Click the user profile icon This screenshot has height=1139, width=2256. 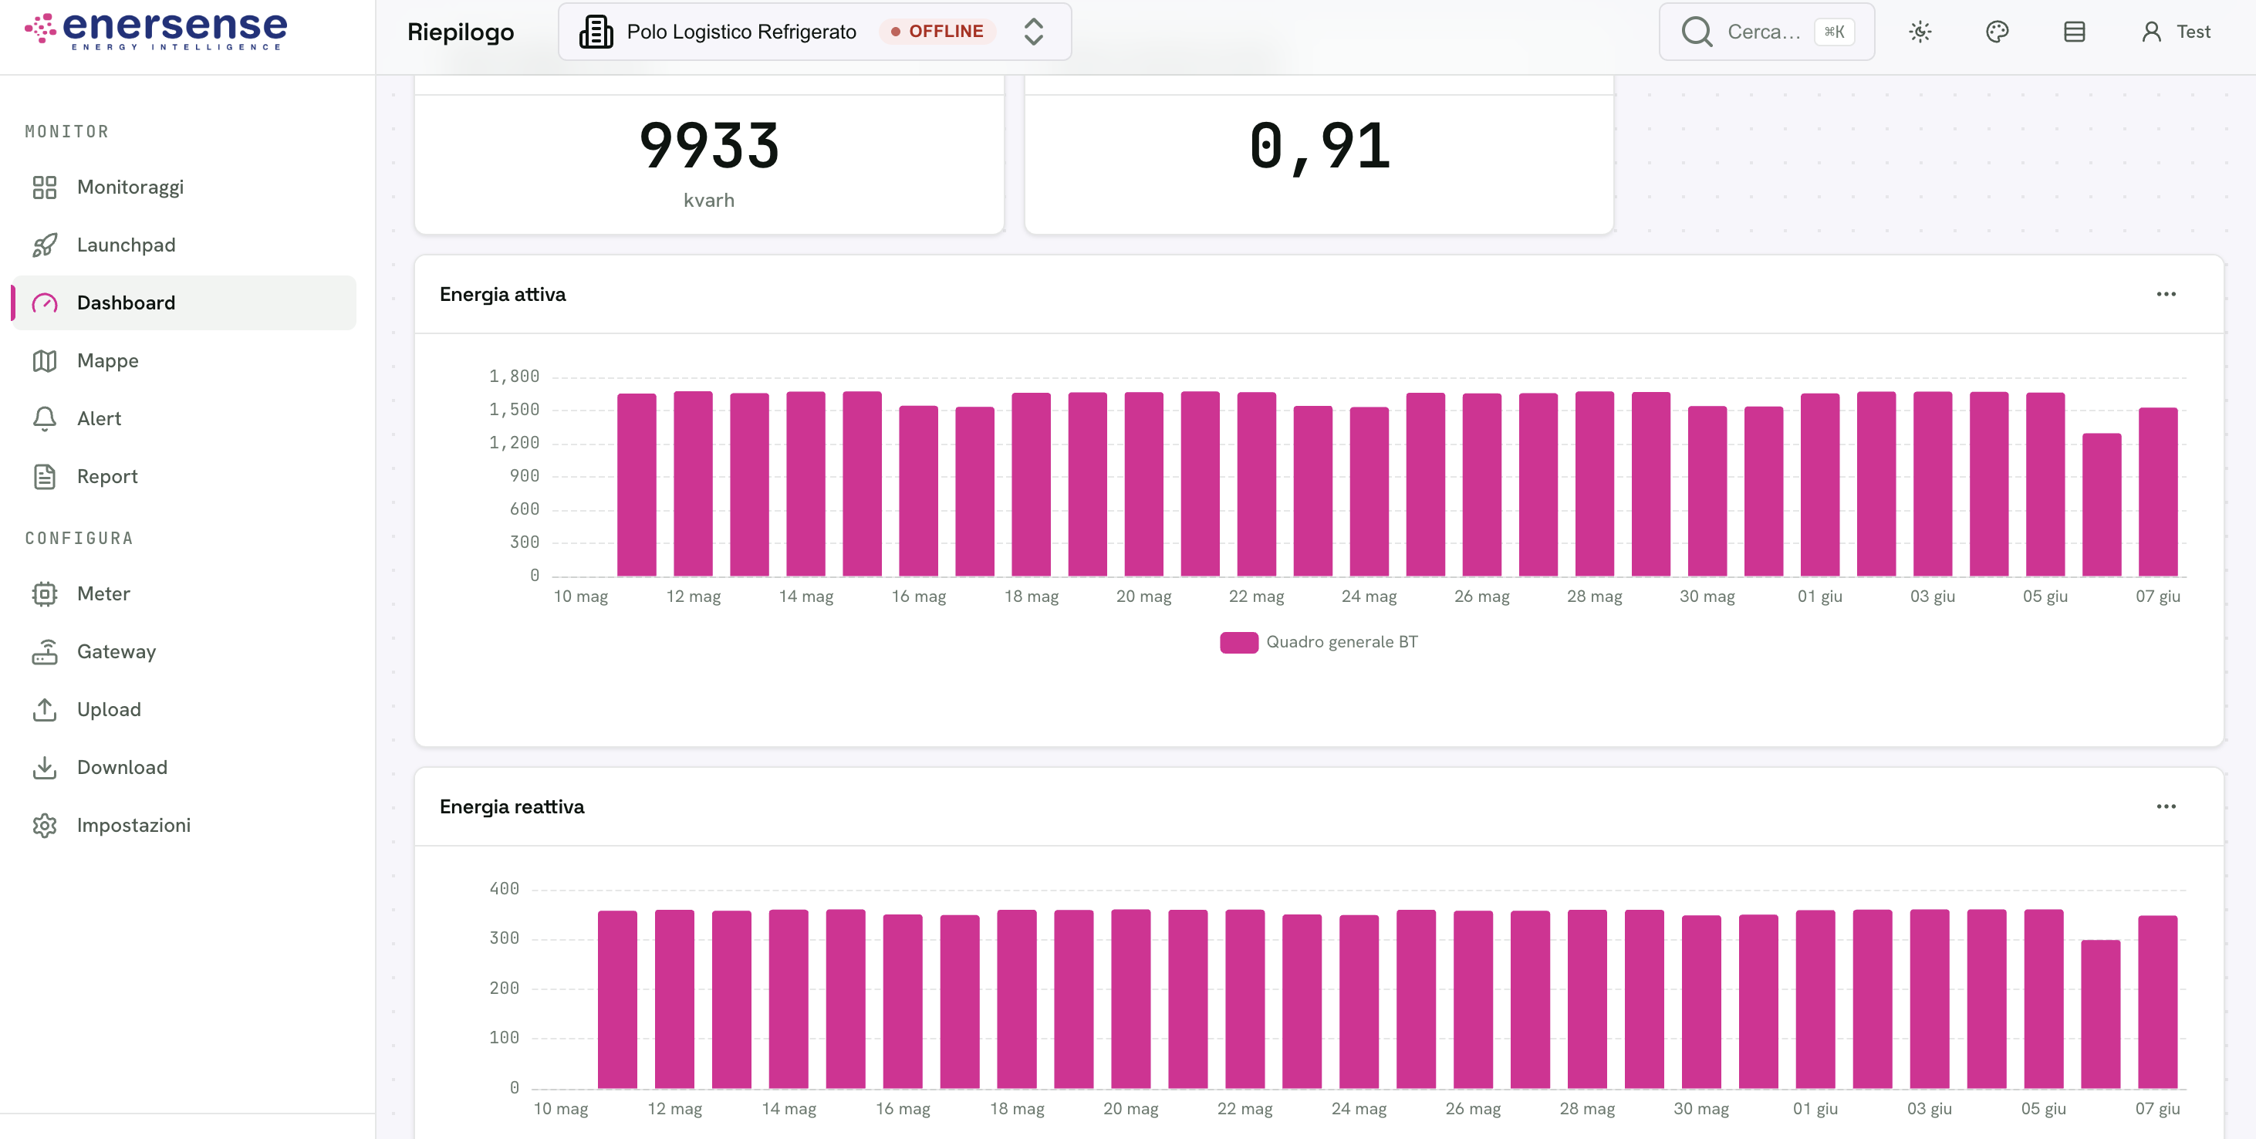point(2151,32)
